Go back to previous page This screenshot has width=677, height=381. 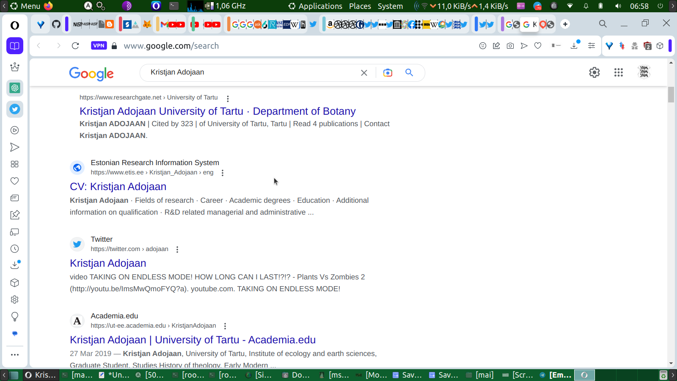click(x=39, y=46)
